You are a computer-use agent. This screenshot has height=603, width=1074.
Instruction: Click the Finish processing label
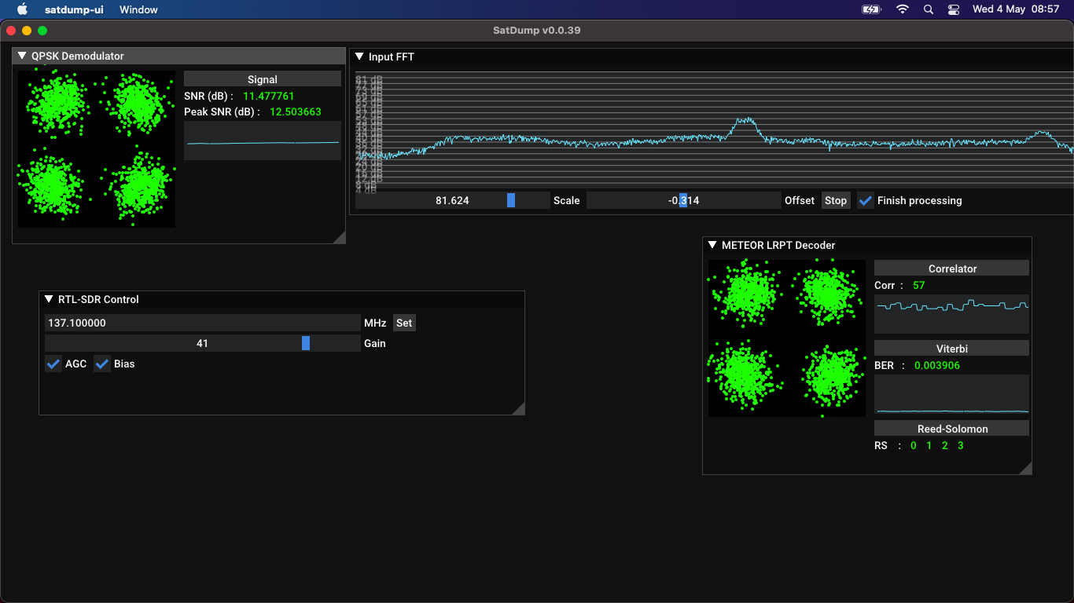pos(920,200)
